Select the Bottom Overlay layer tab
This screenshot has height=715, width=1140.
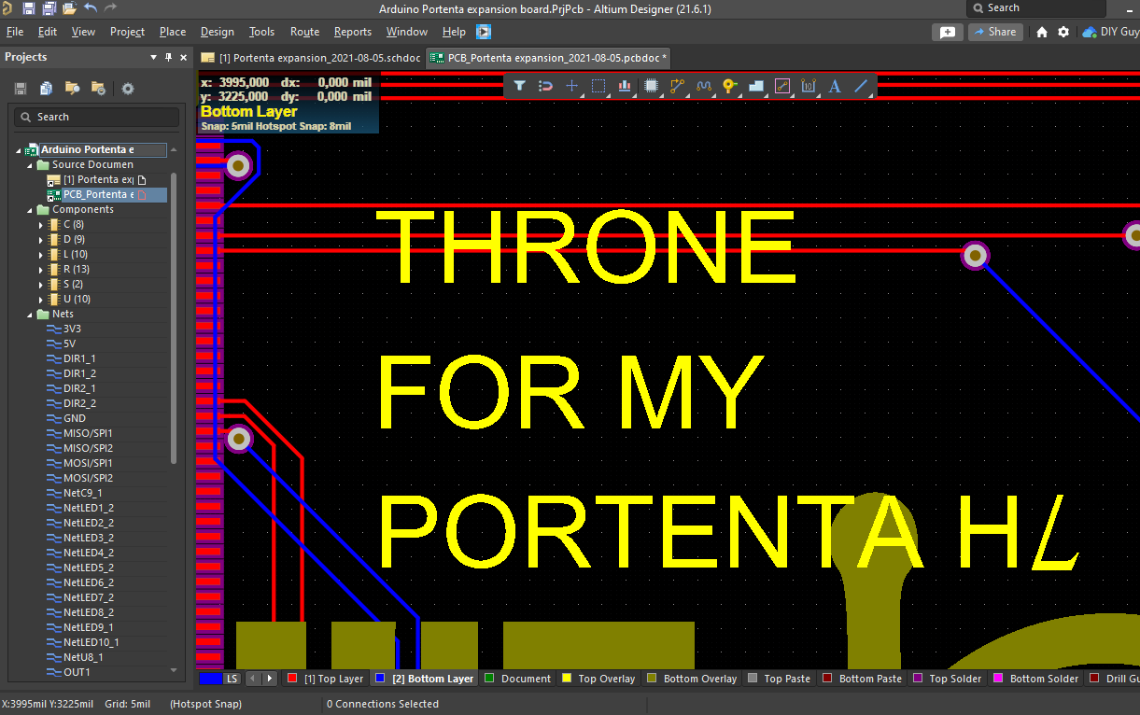coord(692,679)
